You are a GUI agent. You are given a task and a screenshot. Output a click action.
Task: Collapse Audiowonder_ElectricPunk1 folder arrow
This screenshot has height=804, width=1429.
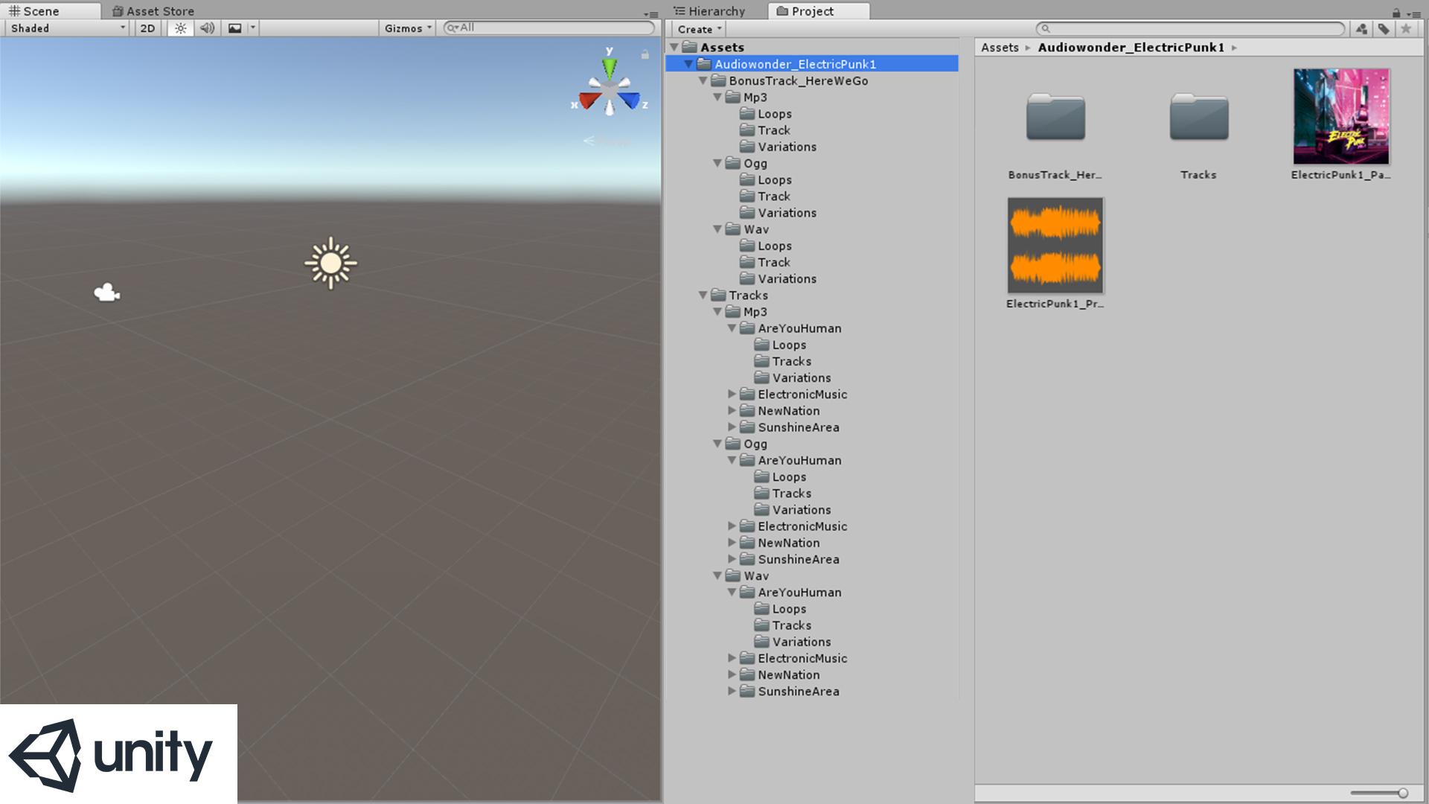point(688,64)
